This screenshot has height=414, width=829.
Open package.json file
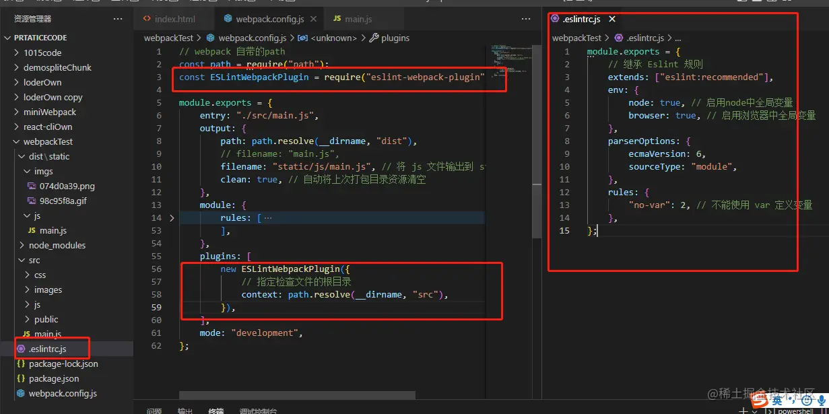[x=67, y=378]
